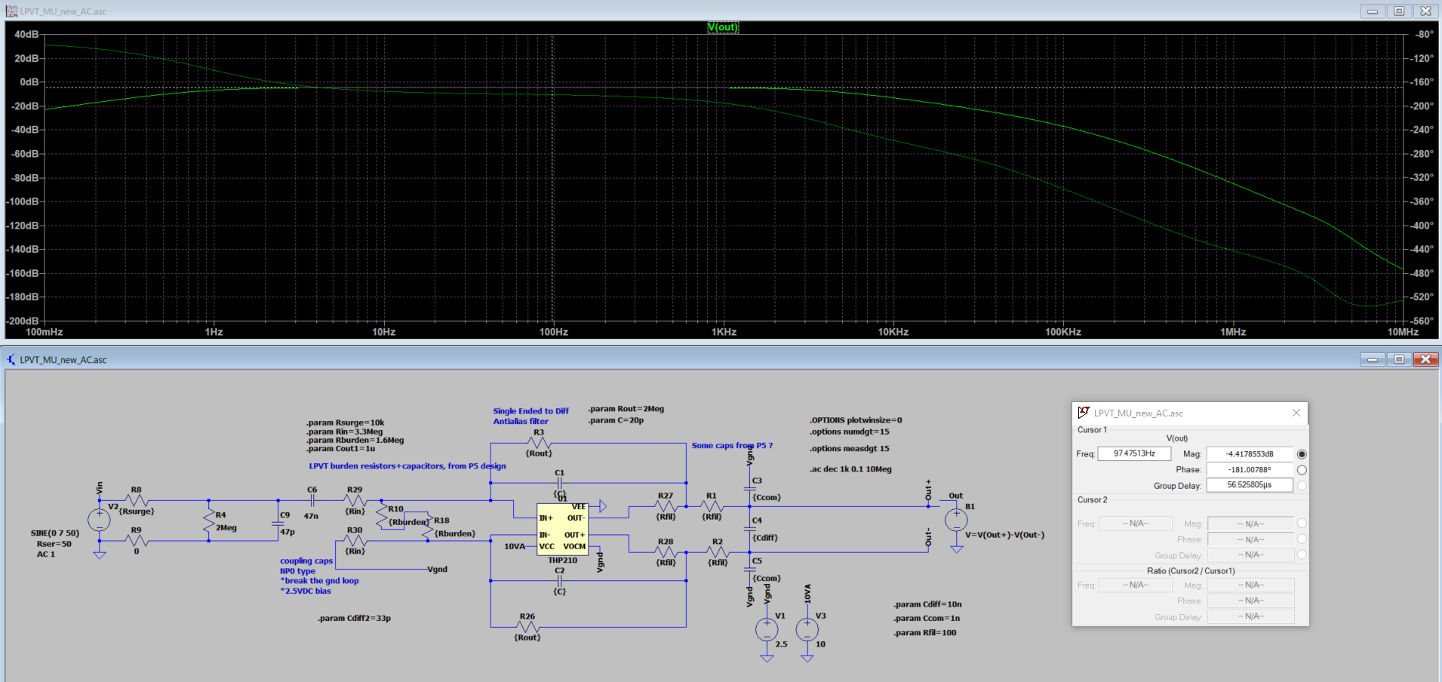Select the Mag radio button in Cursor 1
The width and height of the screenshot is (1442, 682).
[1302, 454]
